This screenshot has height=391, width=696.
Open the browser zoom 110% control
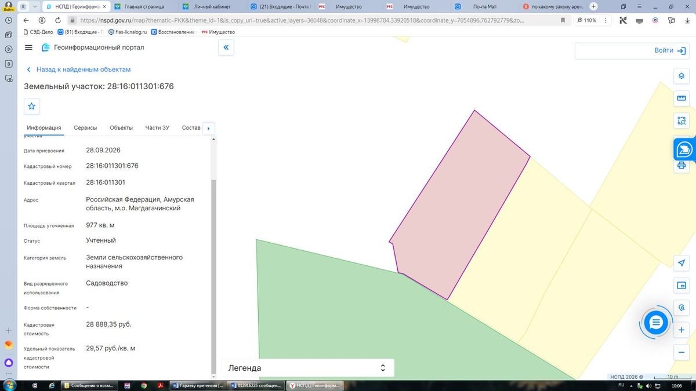pyautogui.click(x=586, y=20)
